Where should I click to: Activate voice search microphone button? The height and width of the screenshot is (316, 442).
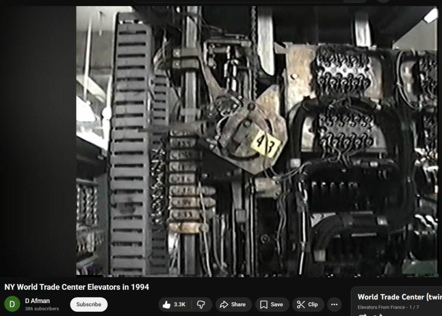tap(383, 1)
